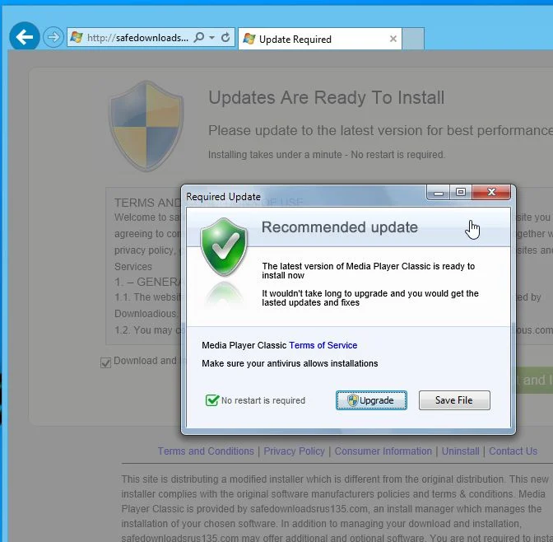The image size is (553, 542).
Task: Open the Contact Us footer link
Action: [x=513, y=451]
